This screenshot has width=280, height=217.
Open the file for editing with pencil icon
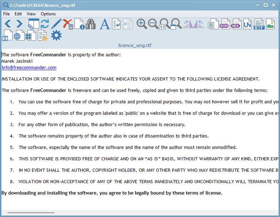[x=56, y=24]
